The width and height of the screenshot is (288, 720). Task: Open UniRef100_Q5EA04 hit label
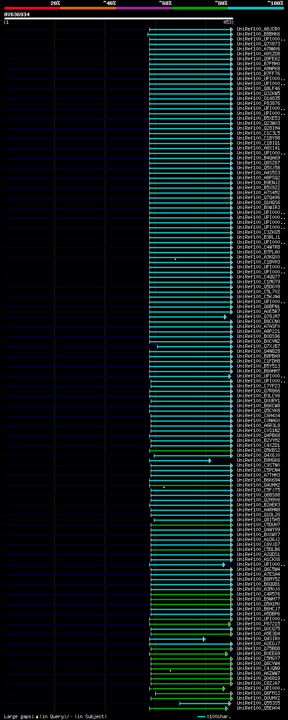[258, 708]
